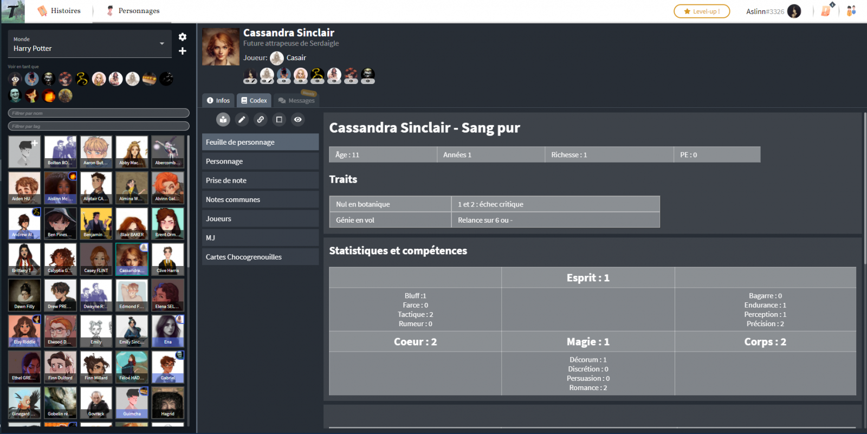Select Hagrid character thumbnail
The width and height of the screenshot is (867, 434).
click(167, 404)
